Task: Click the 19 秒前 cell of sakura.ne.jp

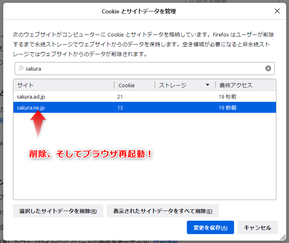Action: 228,108
